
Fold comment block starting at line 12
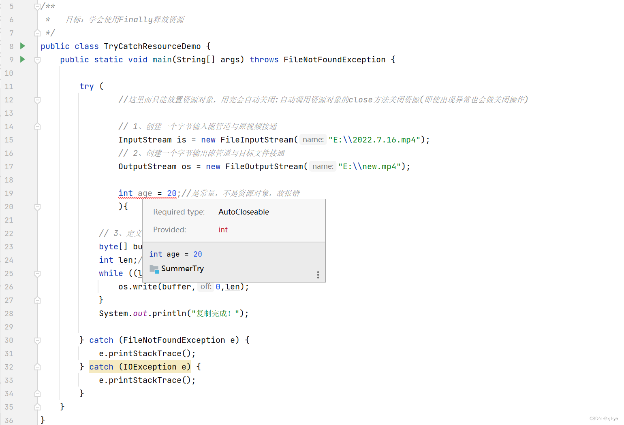click(x=37, y=100)
